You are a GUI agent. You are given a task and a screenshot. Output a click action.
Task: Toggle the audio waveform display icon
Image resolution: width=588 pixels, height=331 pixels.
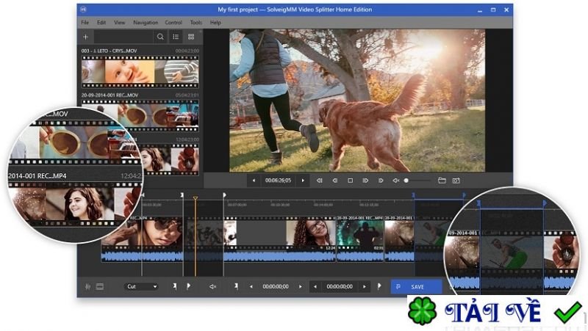pos(88,286)
